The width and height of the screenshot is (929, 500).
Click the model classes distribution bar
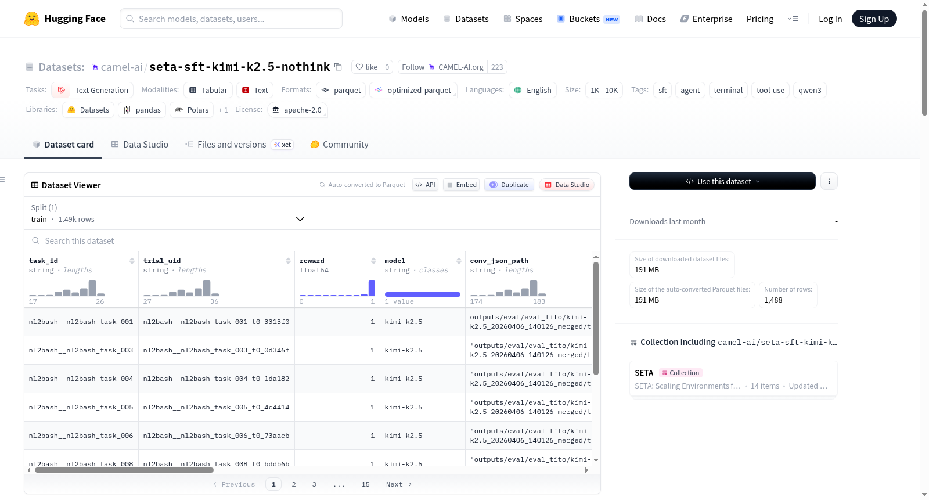point(422,294)
